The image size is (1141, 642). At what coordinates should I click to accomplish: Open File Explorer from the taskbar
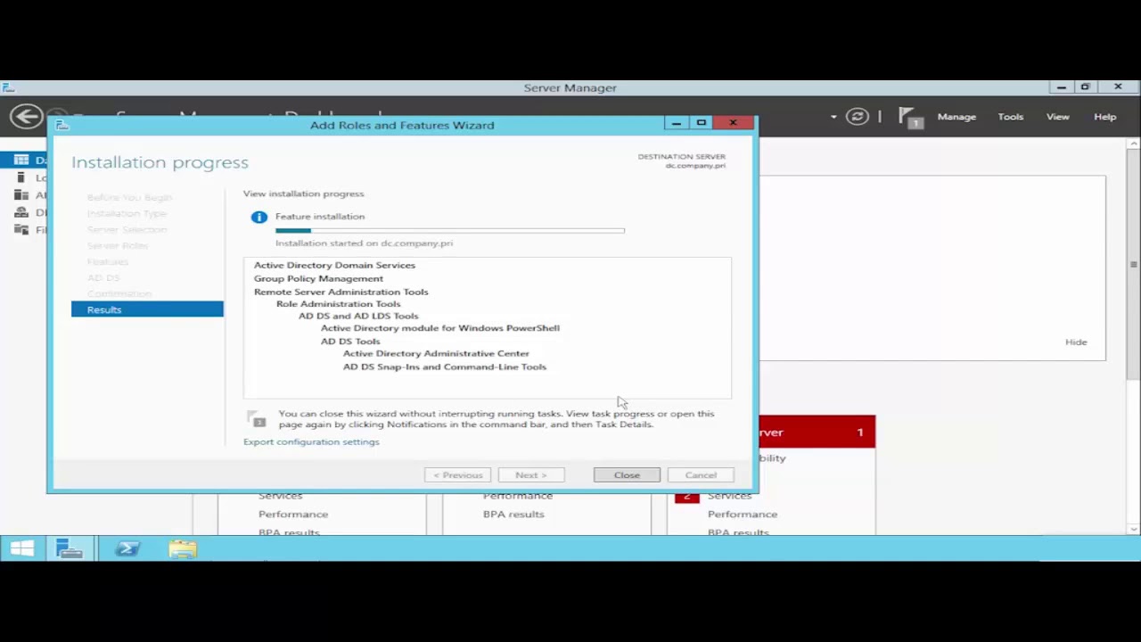click(183, 548)
